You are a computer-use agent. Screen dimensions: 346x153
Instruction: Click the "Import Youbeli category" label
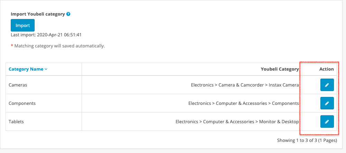pyautogui.click(x=38, y=14)
